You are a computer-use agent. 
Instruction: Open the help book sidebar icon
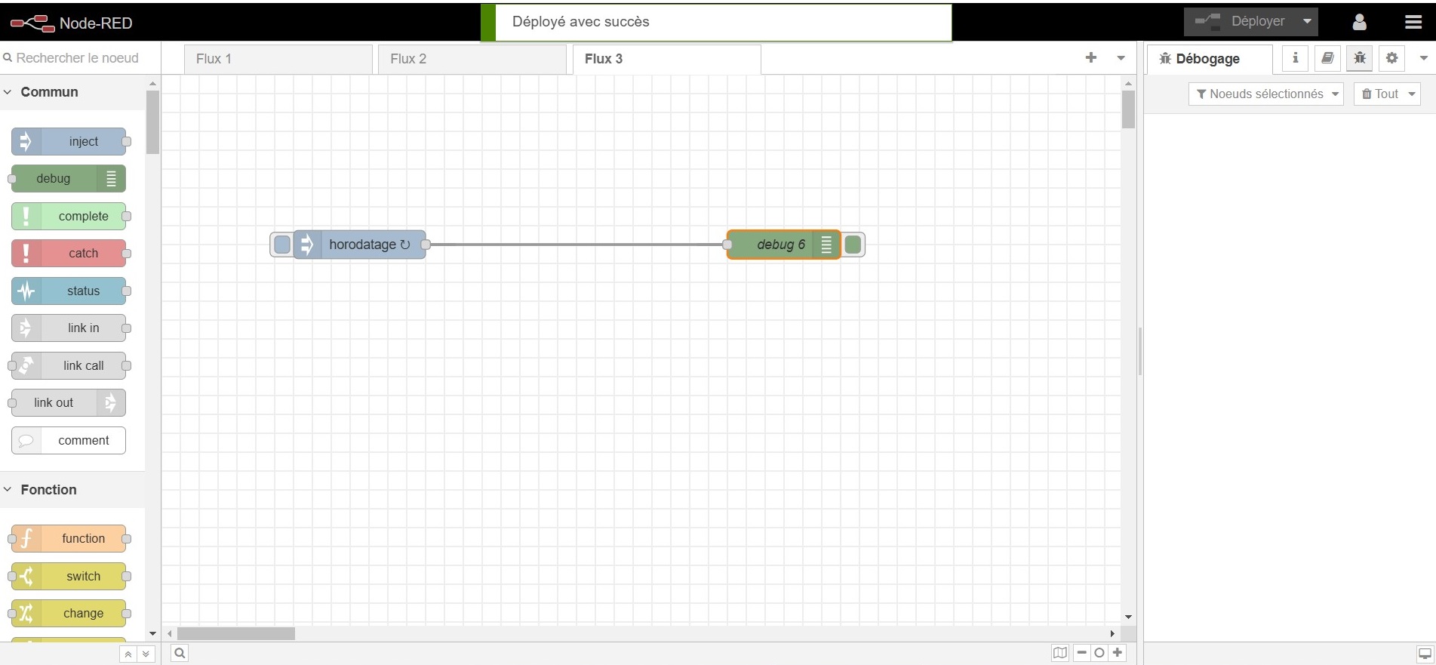pyautogui.click(x=1327, y=58)
